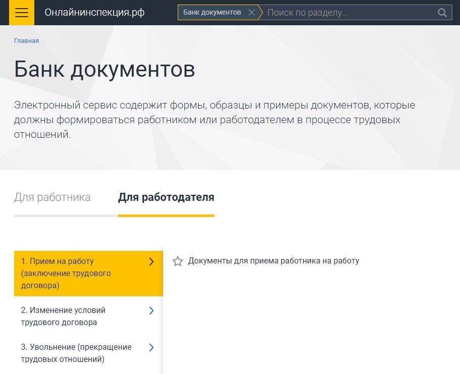Open Документы для приема работника на работу
460x374 pixels.
point(273,261)
